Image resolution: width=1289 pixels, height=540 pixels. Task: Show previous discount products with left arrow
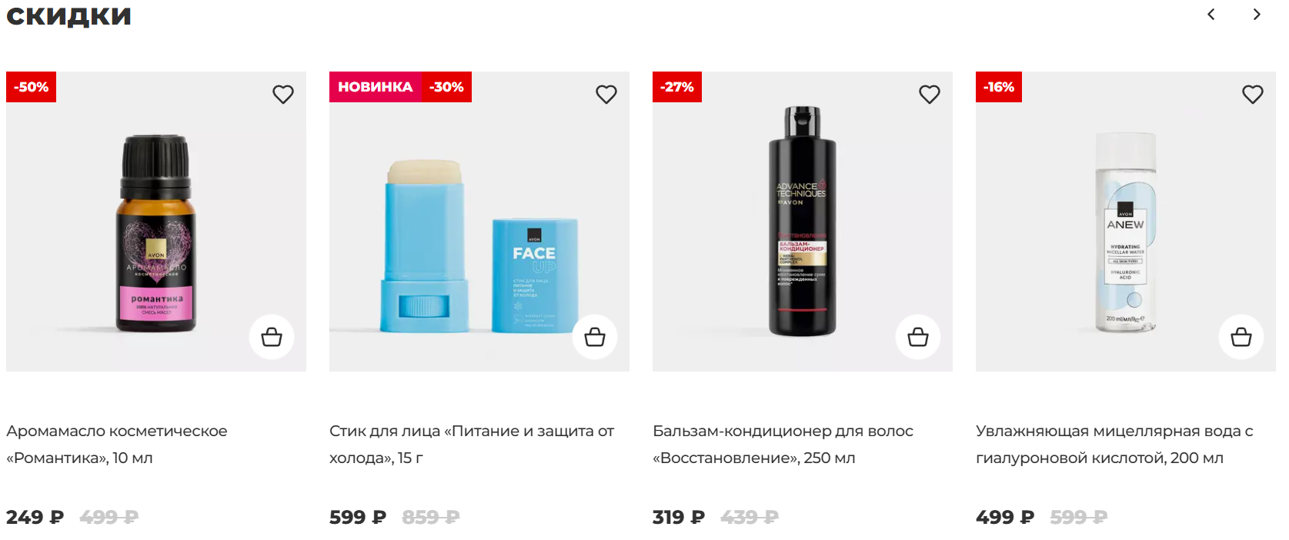[1211, 15]
